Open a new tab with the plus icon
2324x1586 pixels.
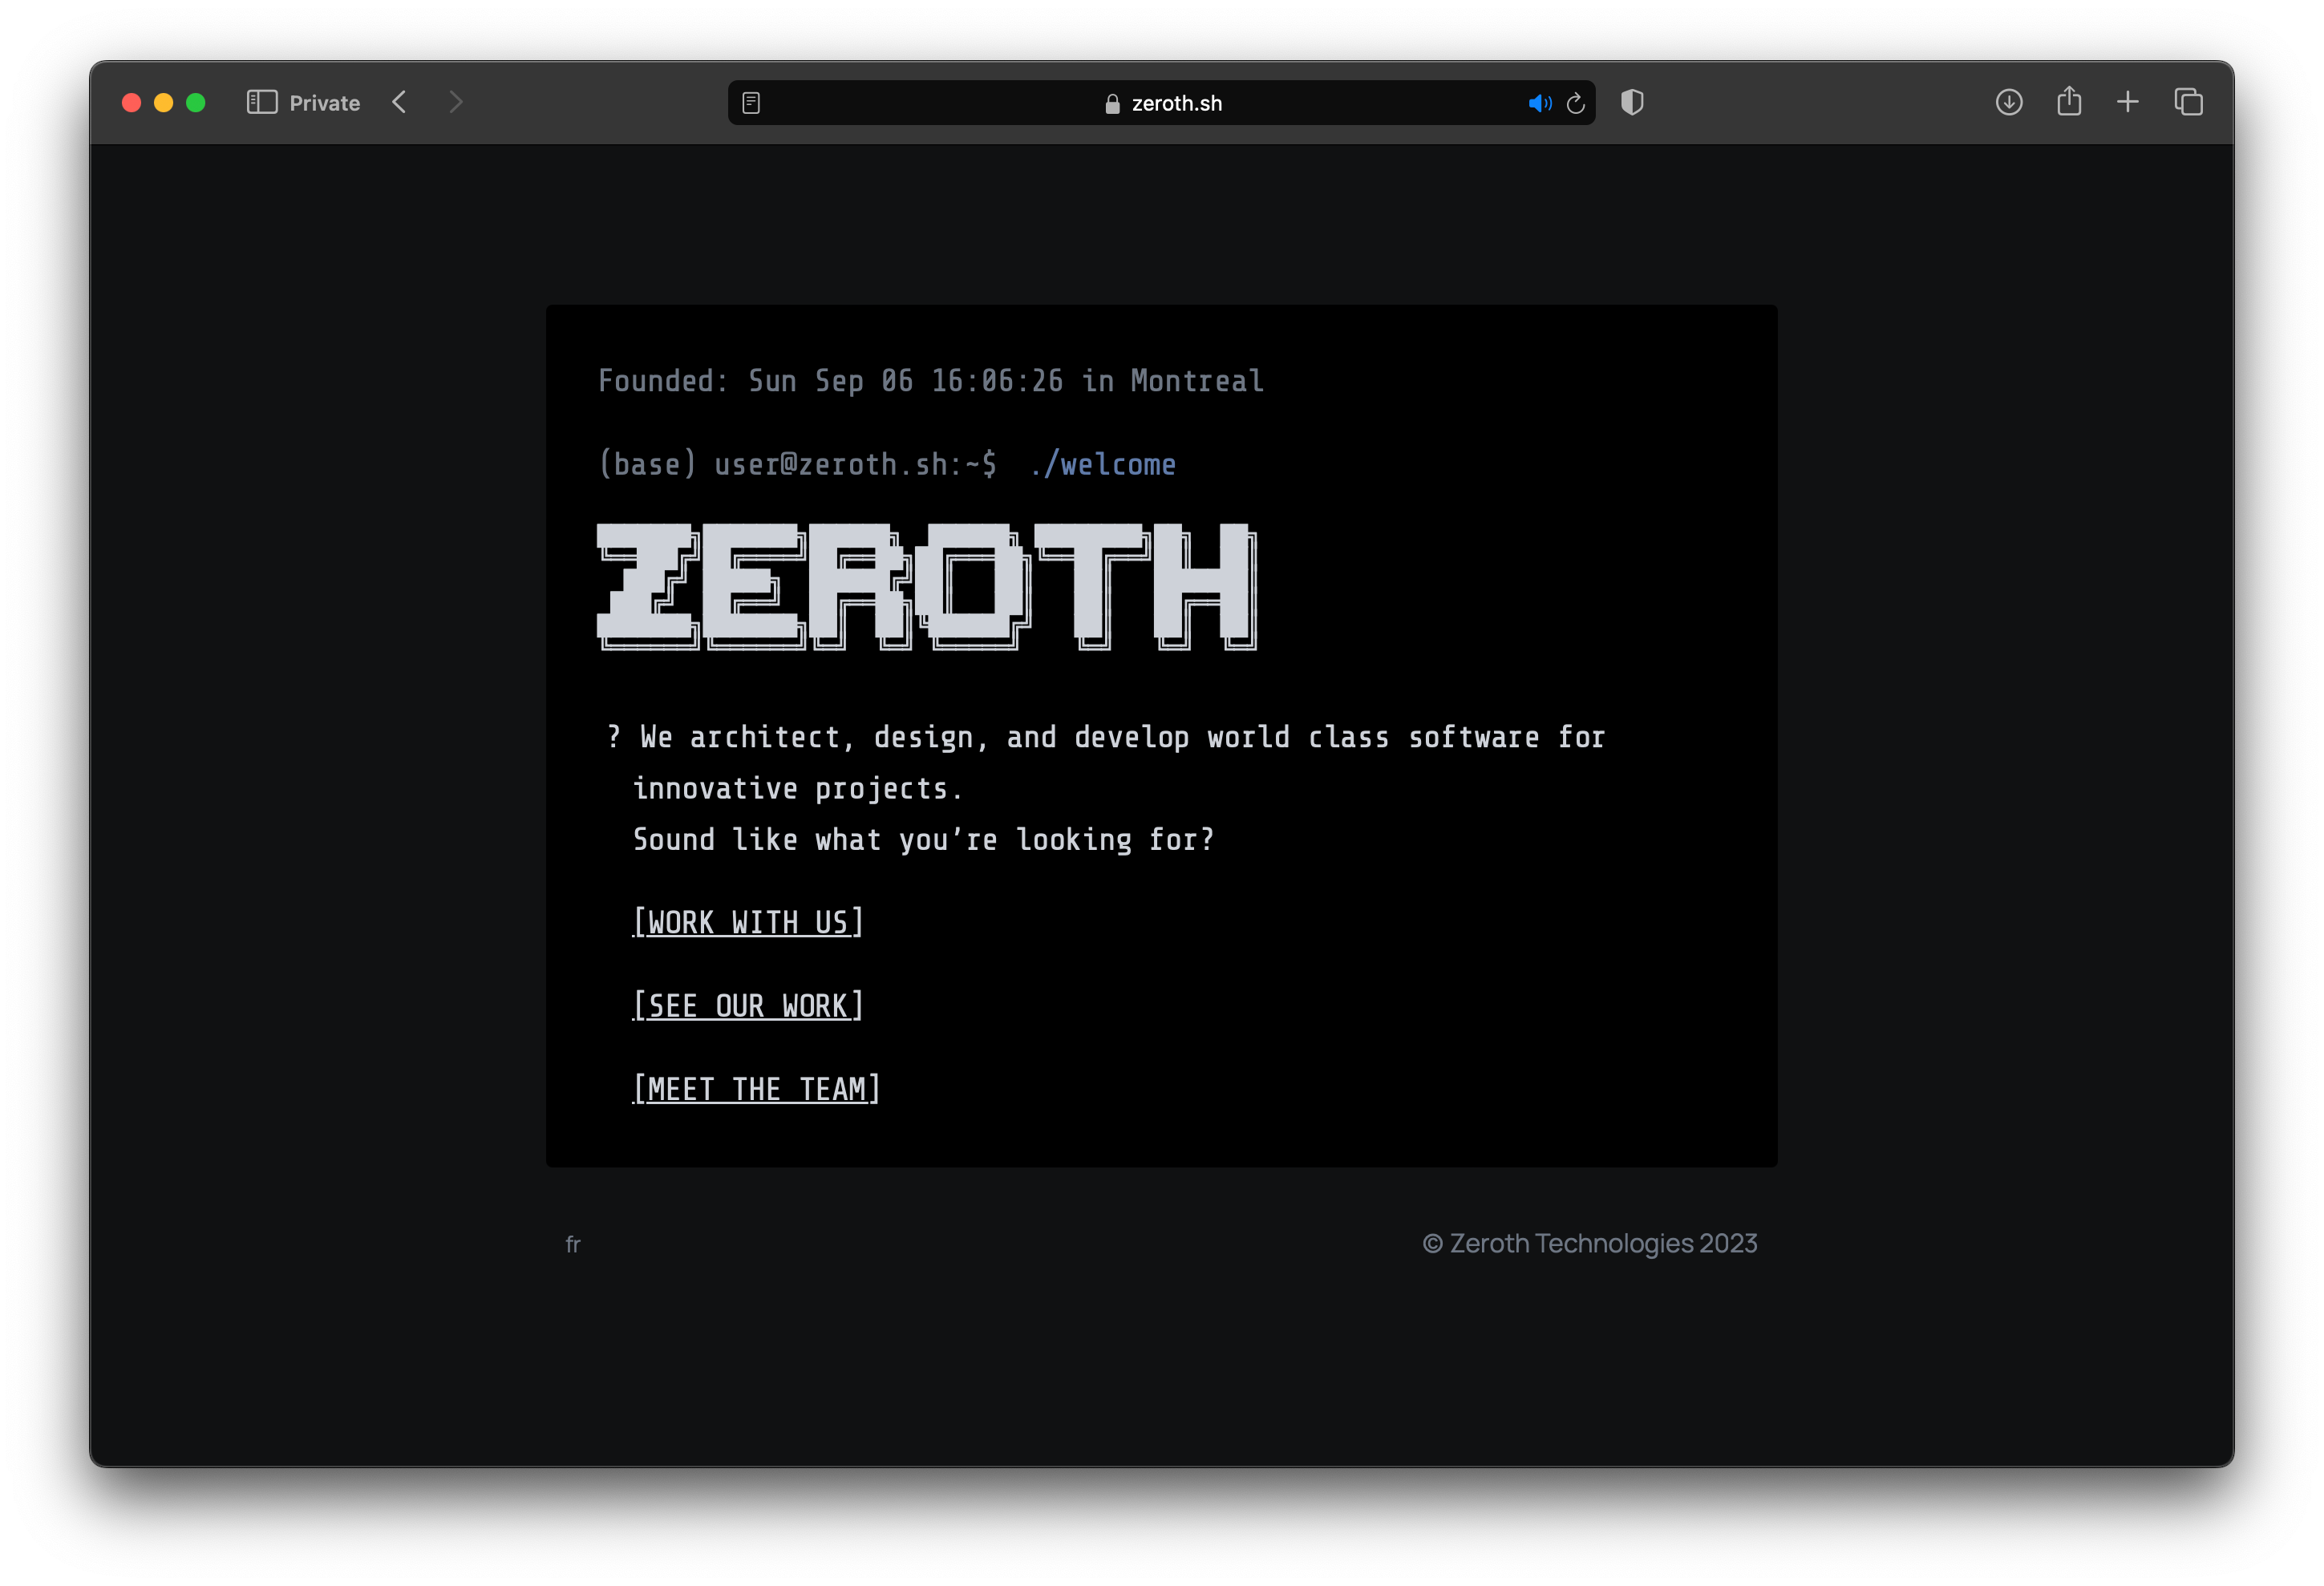(x=2128, y=102)
